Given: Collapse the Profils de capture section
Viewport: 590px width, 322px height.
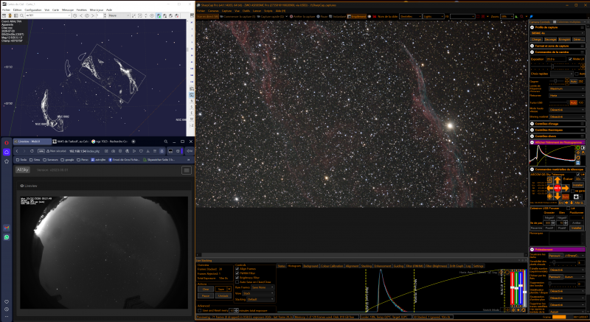Looking at the screenshot, I should (532, 27).
